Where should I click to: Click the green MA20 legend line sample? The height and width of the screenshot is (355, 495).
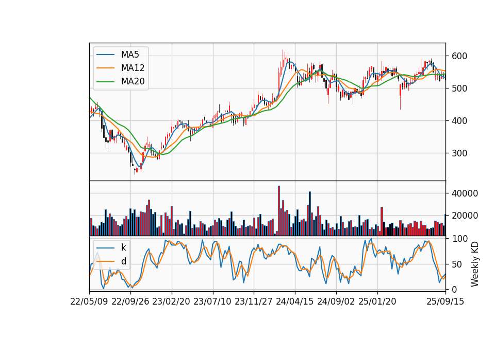(105, 82)
